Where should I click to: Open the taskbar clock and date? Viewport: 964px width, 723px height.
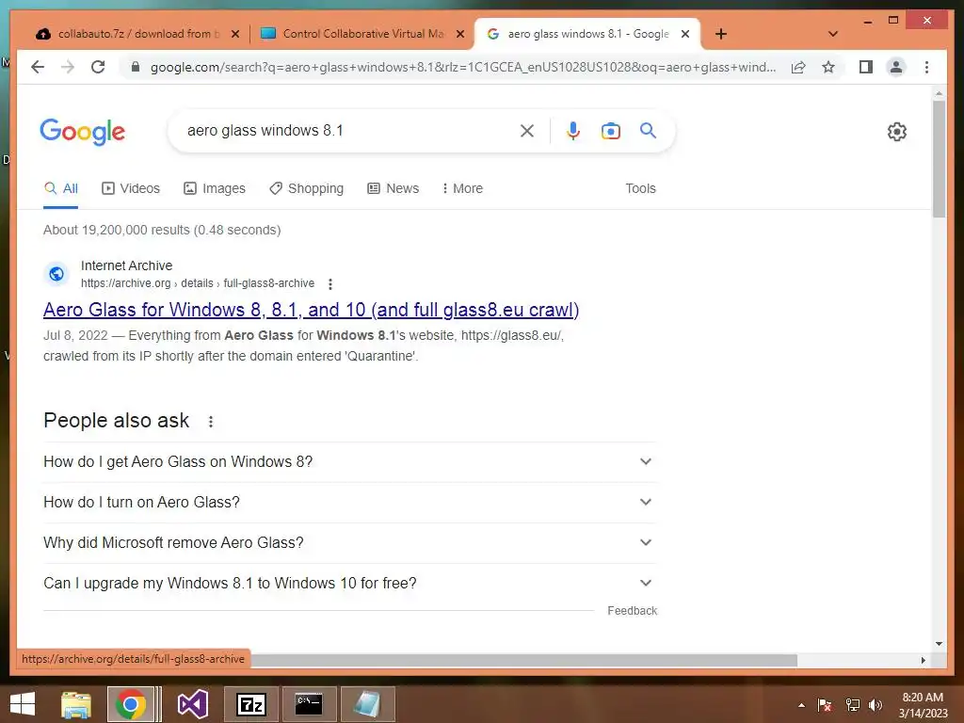tap(923, 705)
